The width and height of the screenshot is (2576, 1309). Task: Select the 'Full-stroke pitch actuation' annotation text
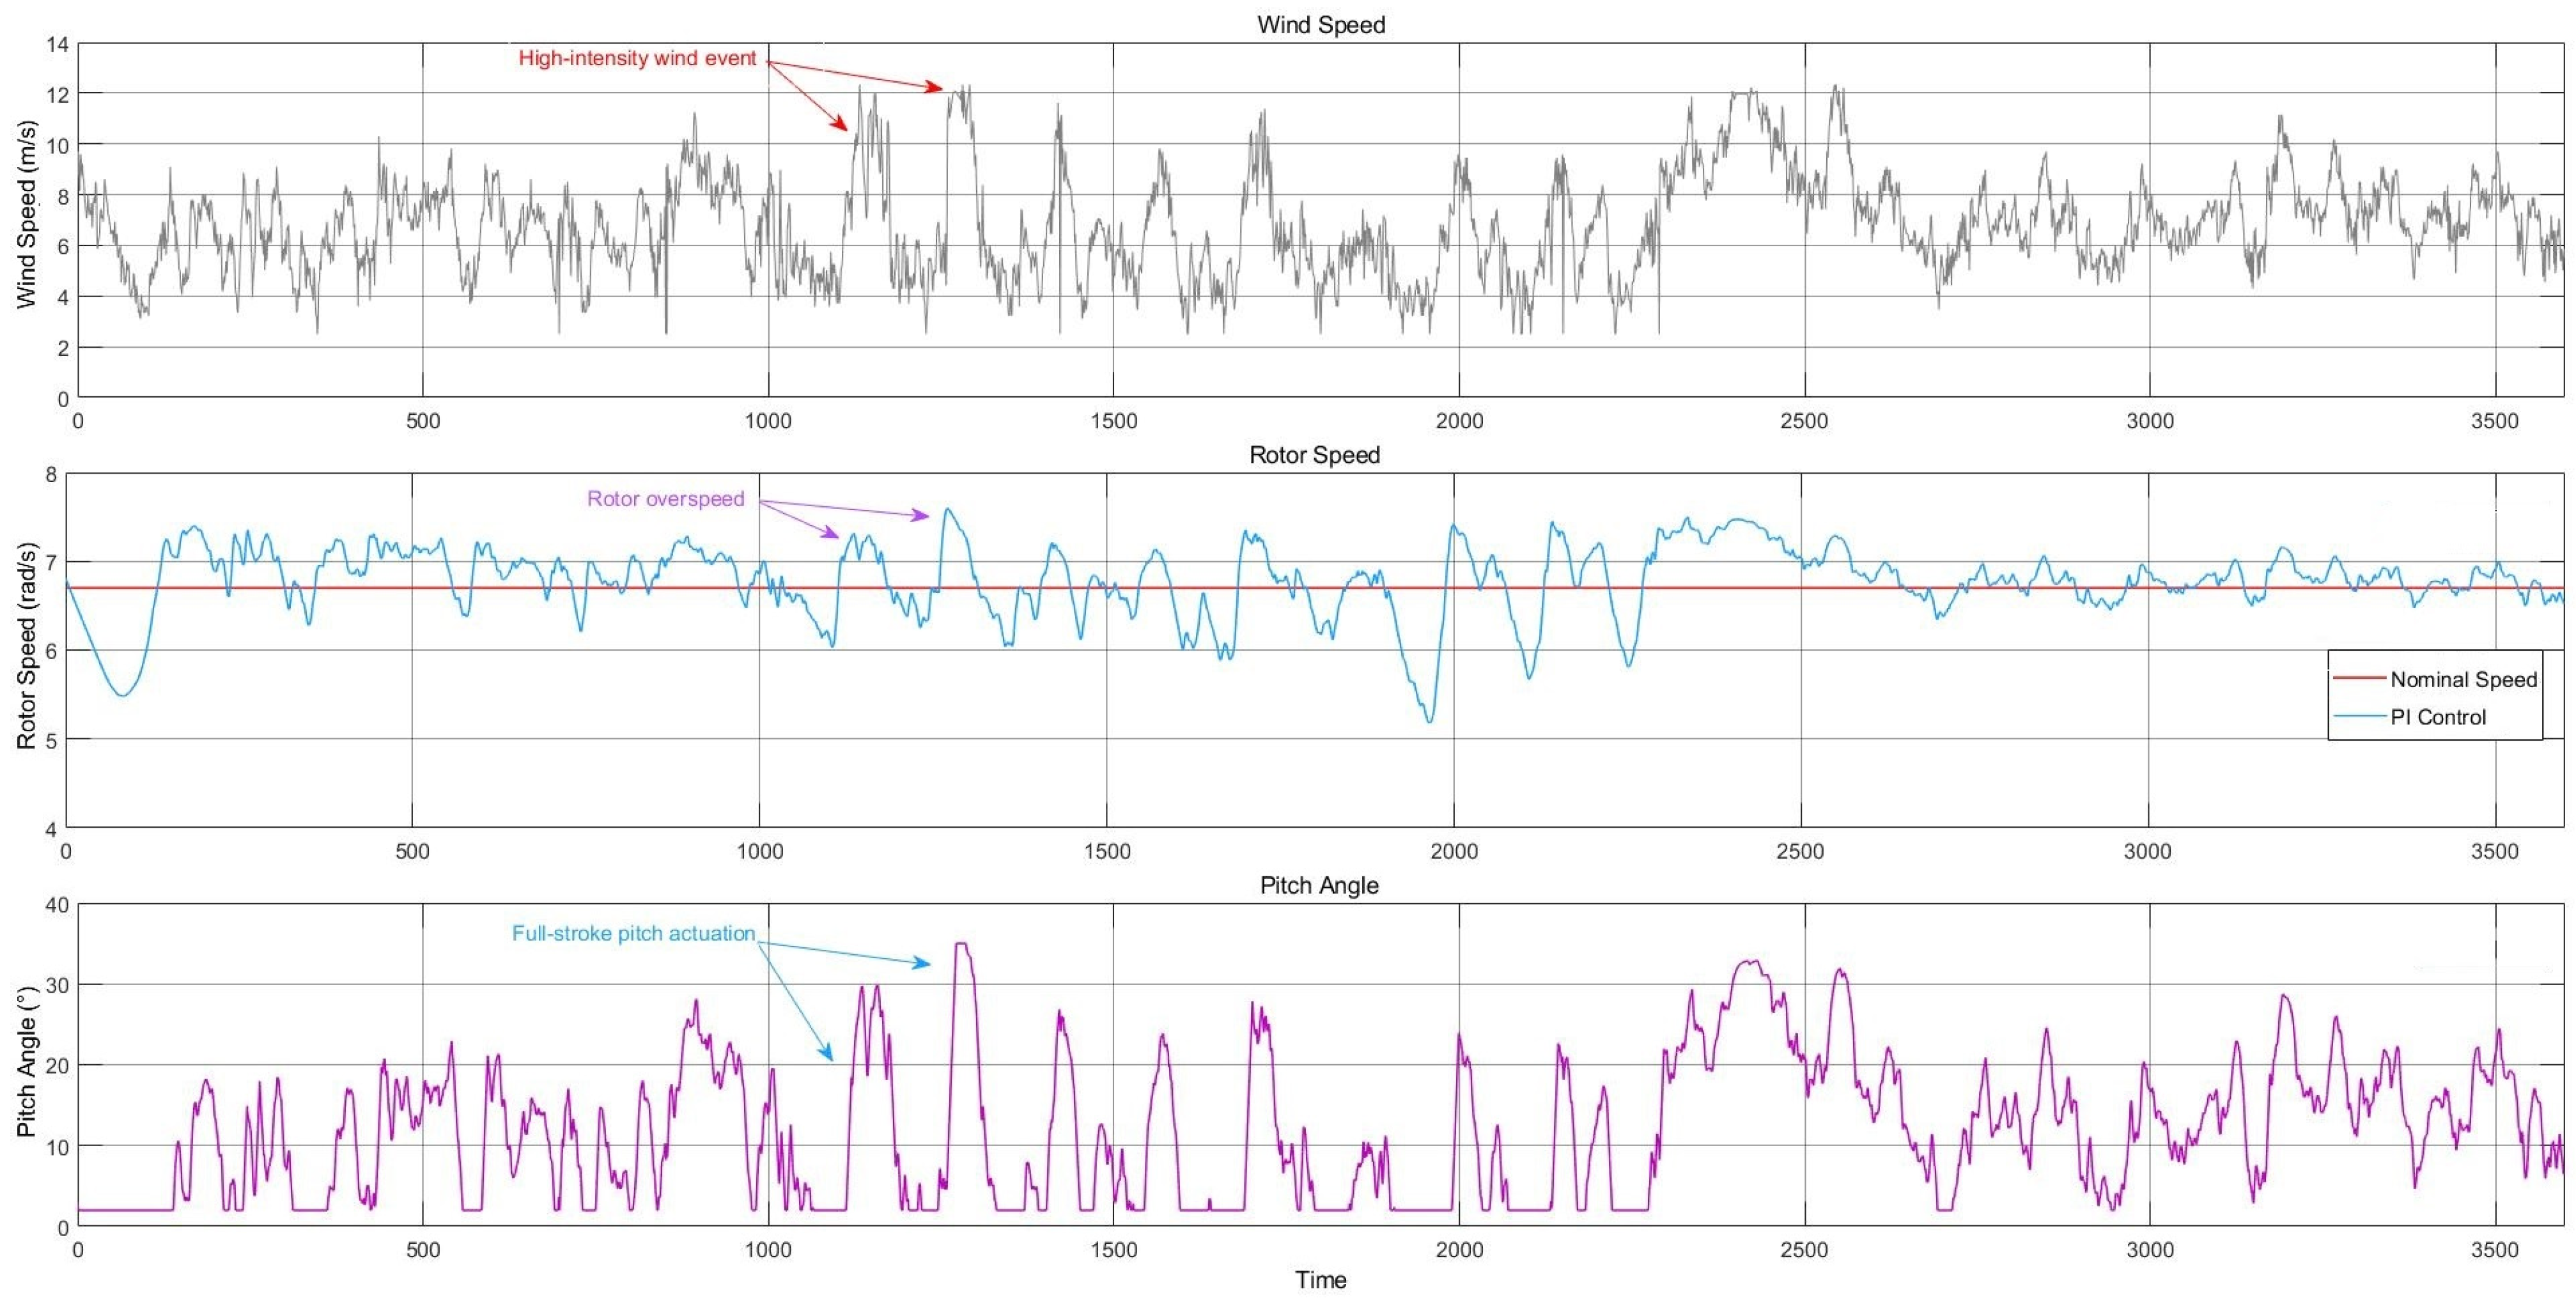(633, 933)
